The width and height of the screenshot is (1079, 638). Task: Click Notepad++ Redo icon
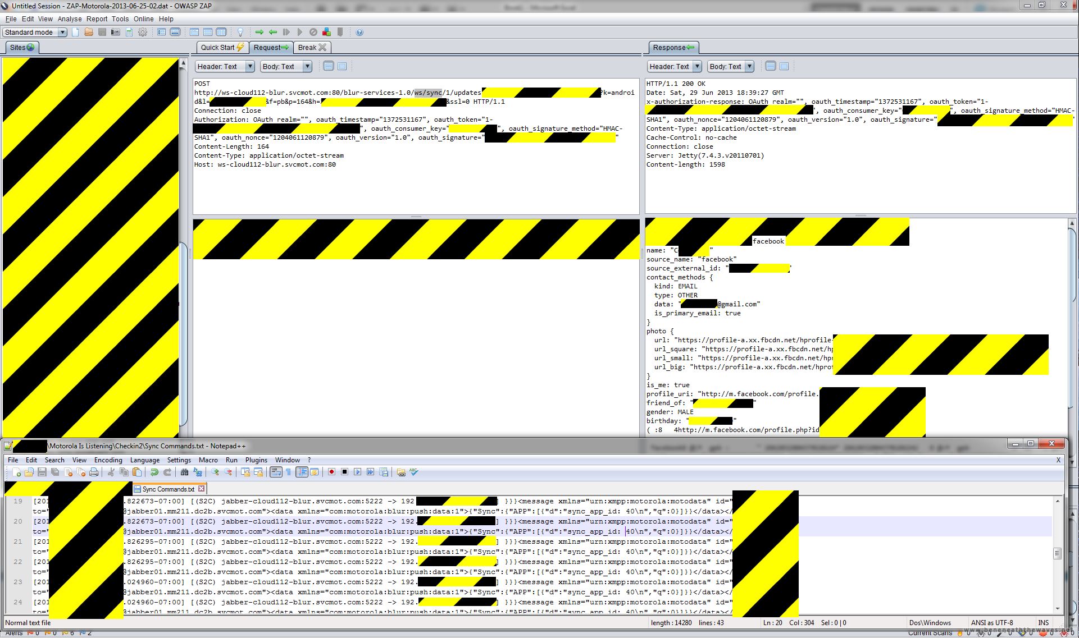pyautogui.click(x=167, y=472)
